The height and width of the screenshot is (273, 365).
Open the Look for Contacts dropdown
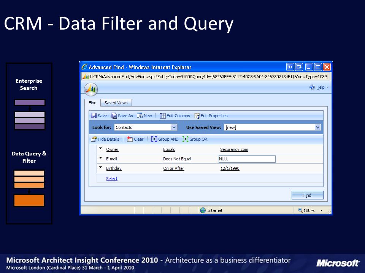(x=174, y=127)
